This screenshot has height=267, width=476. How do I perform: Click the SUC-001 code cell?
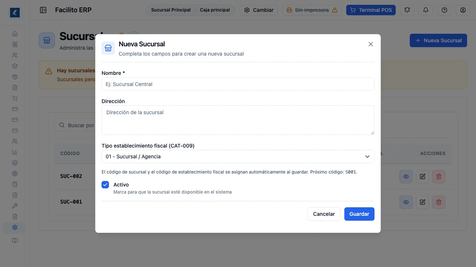pos(71,202)
